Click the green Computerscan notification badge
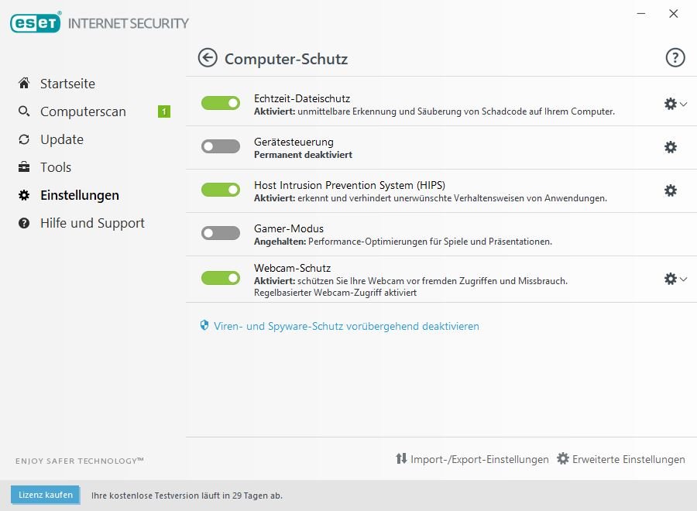 coord(164,111)
